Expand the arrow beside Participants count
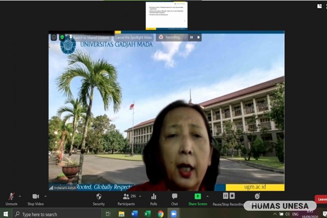This screenshot has width=327, height=218. click(x=140, y=196)
